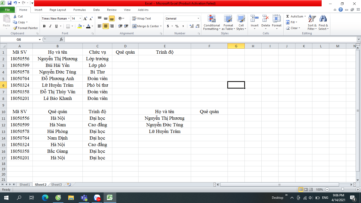Open the font name dropdown

tap(69, 19)
